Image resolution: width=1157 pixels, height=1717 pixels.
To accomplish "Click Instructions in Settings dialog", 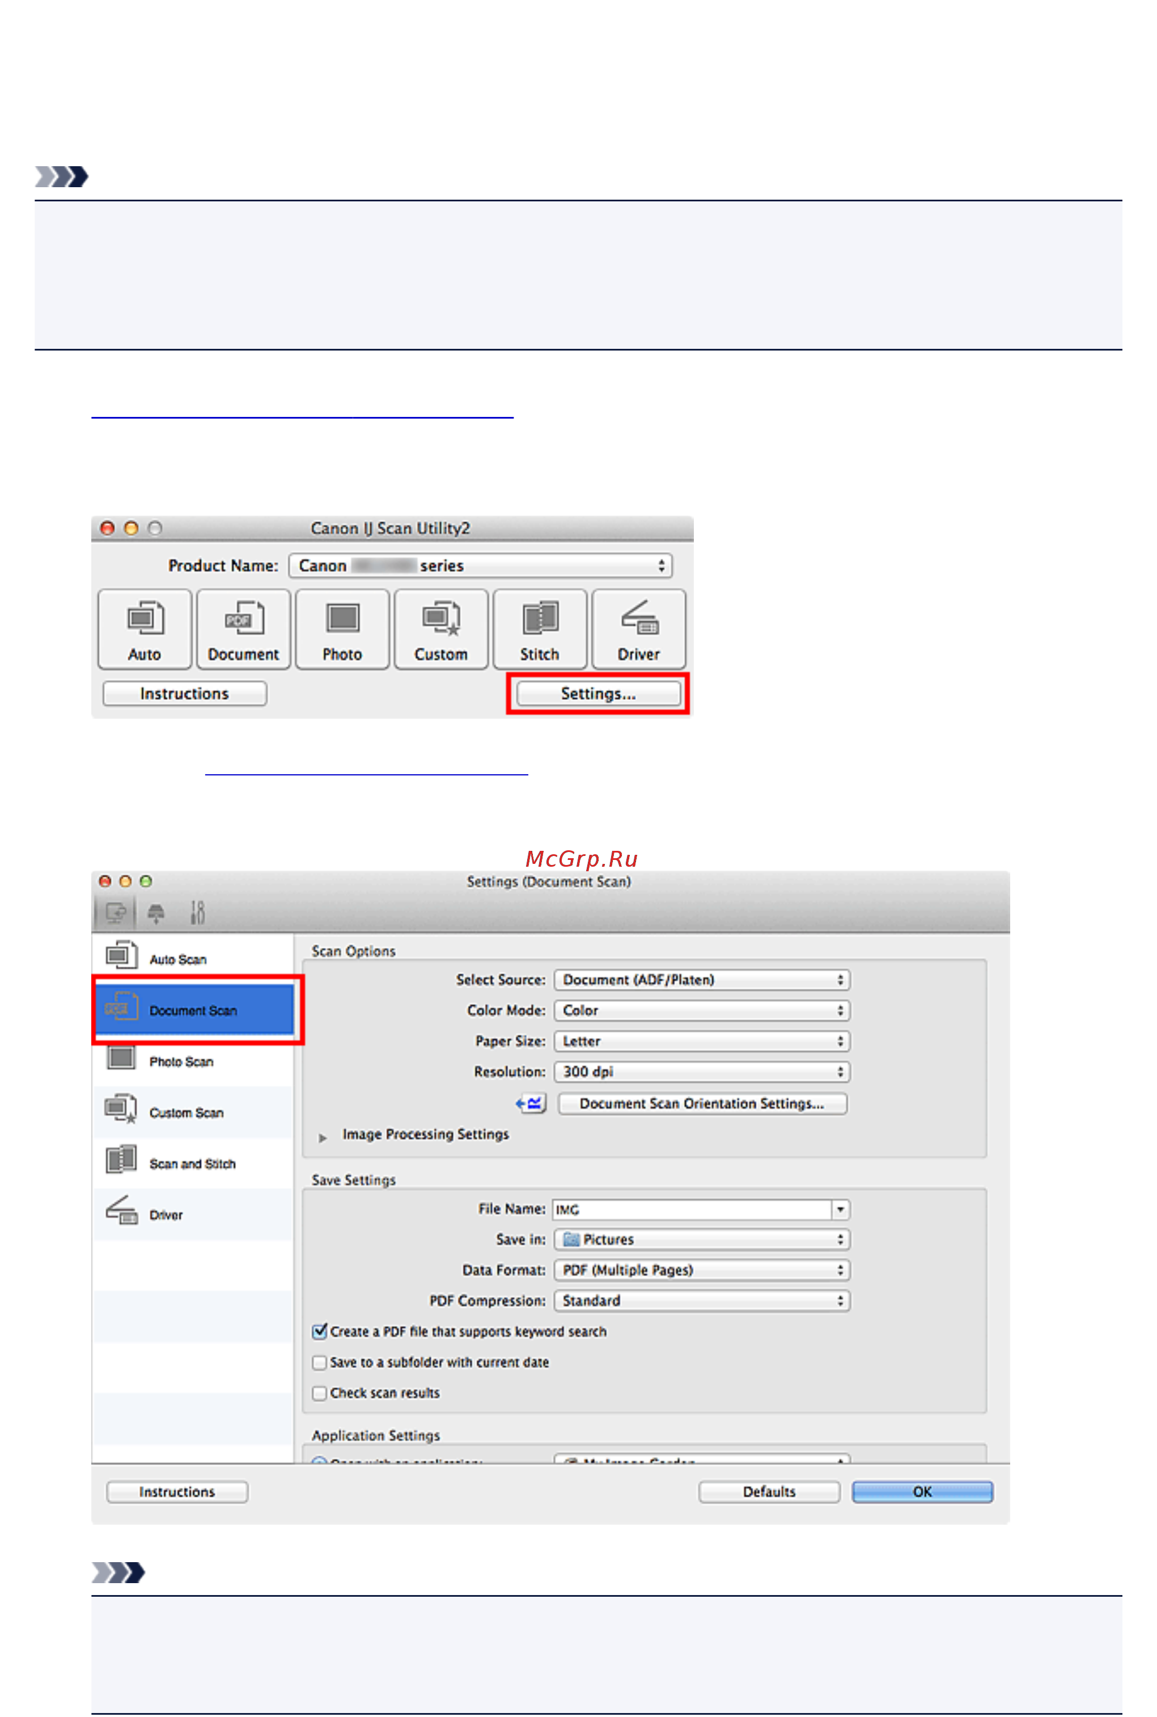I will (177, 1492).
